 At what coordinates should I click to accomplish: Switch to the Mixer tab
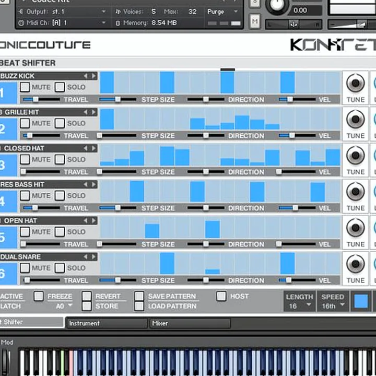click(190, 323)
